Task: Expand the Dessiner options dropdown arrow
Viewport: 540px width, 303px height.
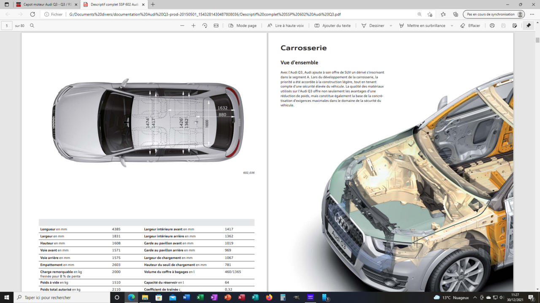Action: pyautogui.click(x=391, y=26)
